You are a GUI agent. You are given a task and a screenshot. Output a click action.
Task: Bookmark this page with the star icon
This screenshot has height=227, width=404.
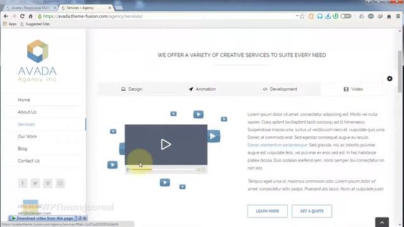point(302,16)
